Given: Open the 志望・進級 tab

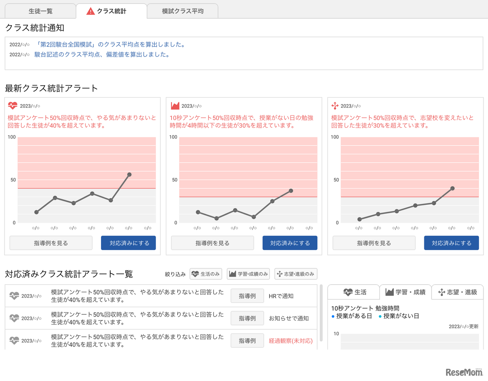Looking at the screenshot, I should click(x=457, y=292).
